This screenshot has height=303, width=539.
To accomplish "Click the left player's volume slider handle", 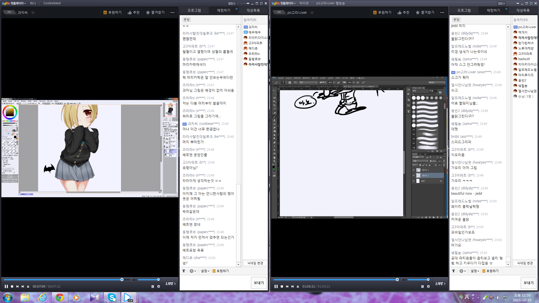I will 158,280.
